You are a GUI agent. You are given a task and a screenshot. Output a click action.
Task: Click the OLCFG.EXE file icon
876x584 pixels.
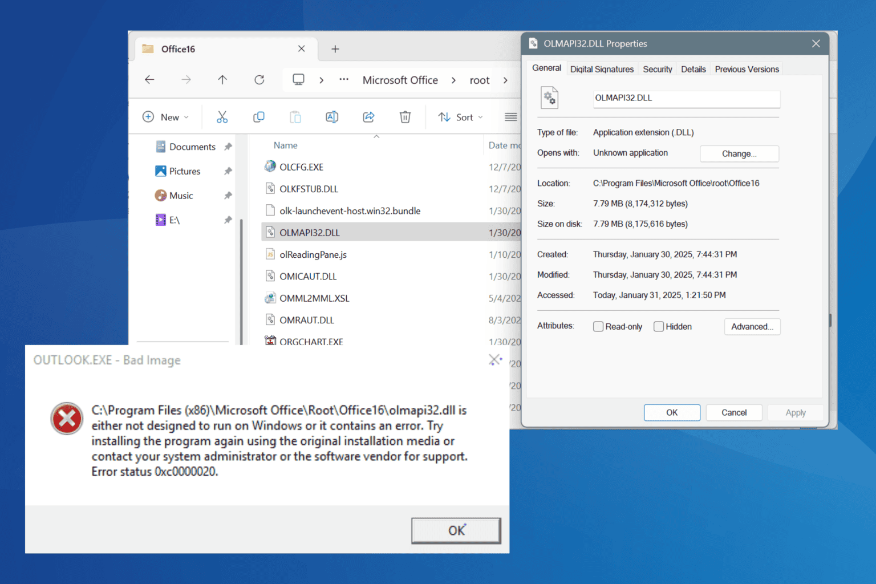(270, 167)
